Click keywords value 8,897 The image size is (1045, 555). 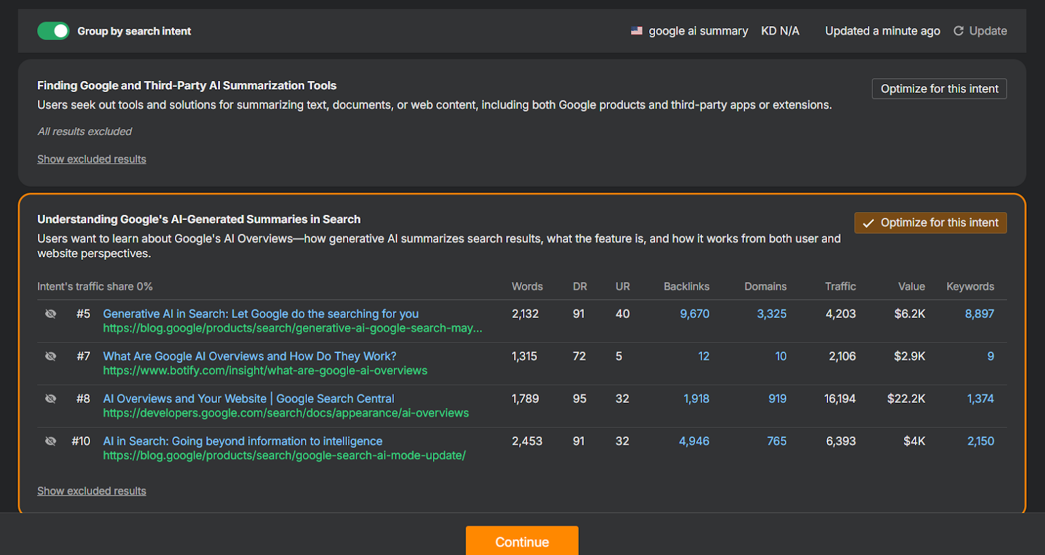point(980,314)
